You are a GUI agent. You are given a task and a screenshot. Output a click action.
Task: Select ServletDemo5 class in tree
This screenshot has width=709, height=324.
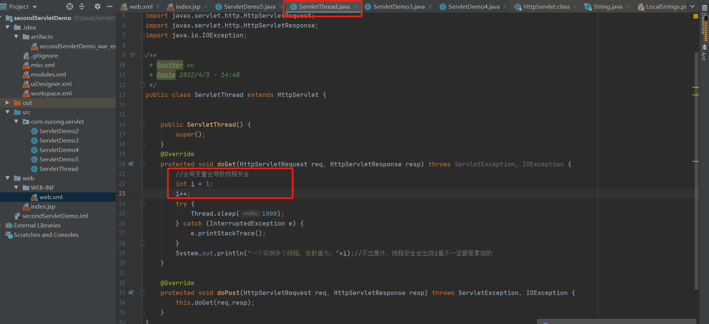55,159
